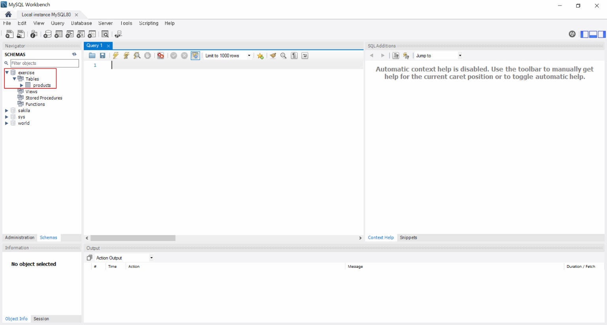The image size is (607, 325).
Task: Get context help for caret position
Action: pyautogui.click(x=396, y=56)
